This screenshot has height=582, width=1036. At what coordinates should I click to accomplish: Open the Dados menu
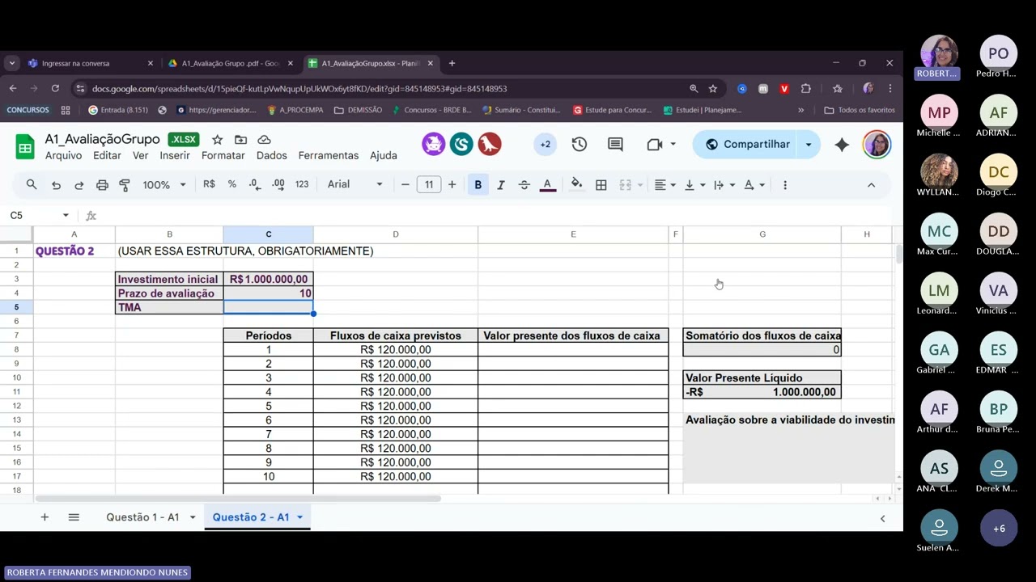[x=272, y=155]
